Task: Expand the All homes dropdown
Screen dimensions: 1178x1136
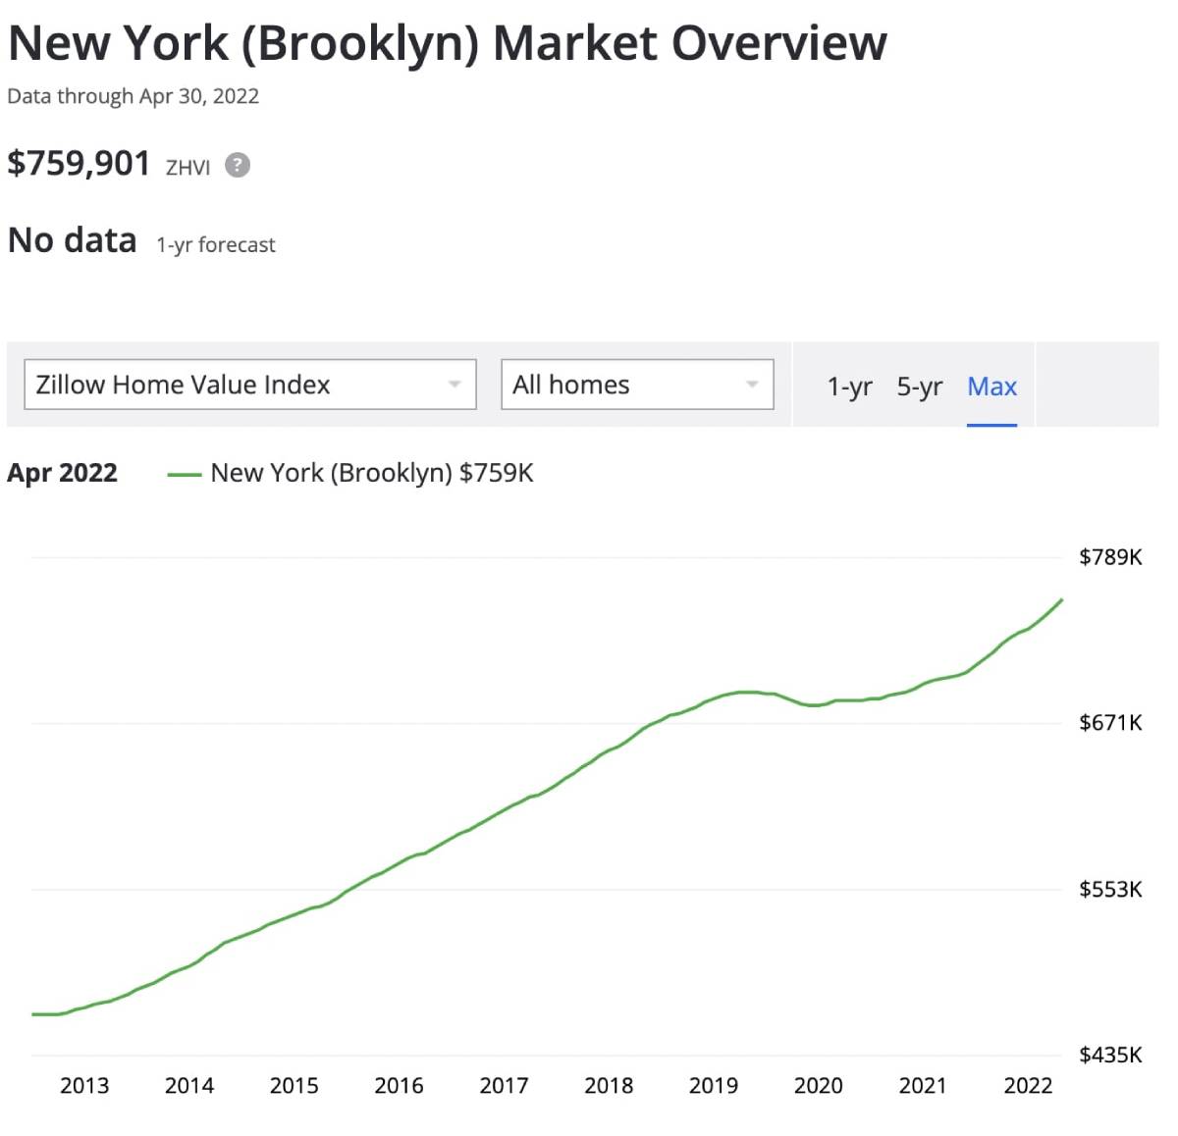Action: [x=636, y=385]
